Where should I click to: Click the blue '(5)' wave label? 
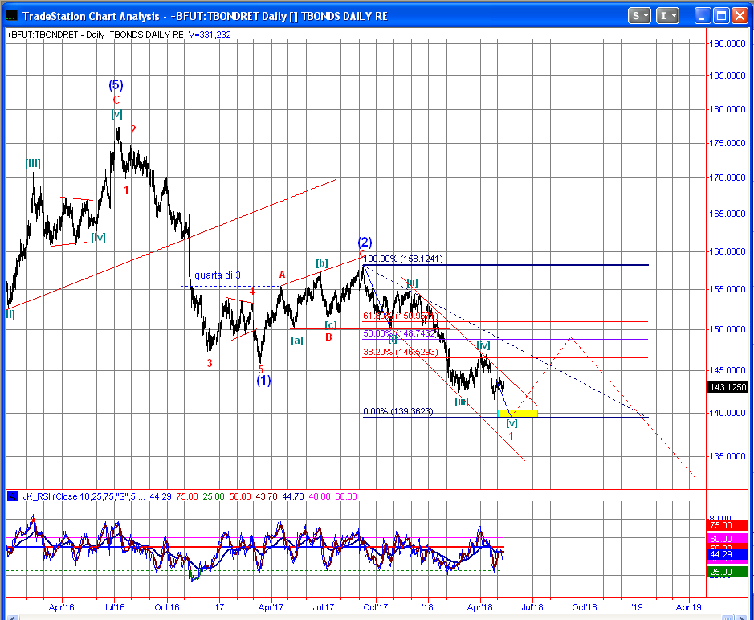[116, 85]
